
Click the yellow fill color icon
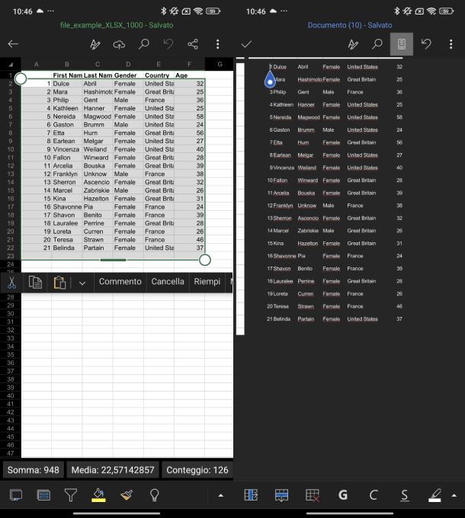point(98,495)
